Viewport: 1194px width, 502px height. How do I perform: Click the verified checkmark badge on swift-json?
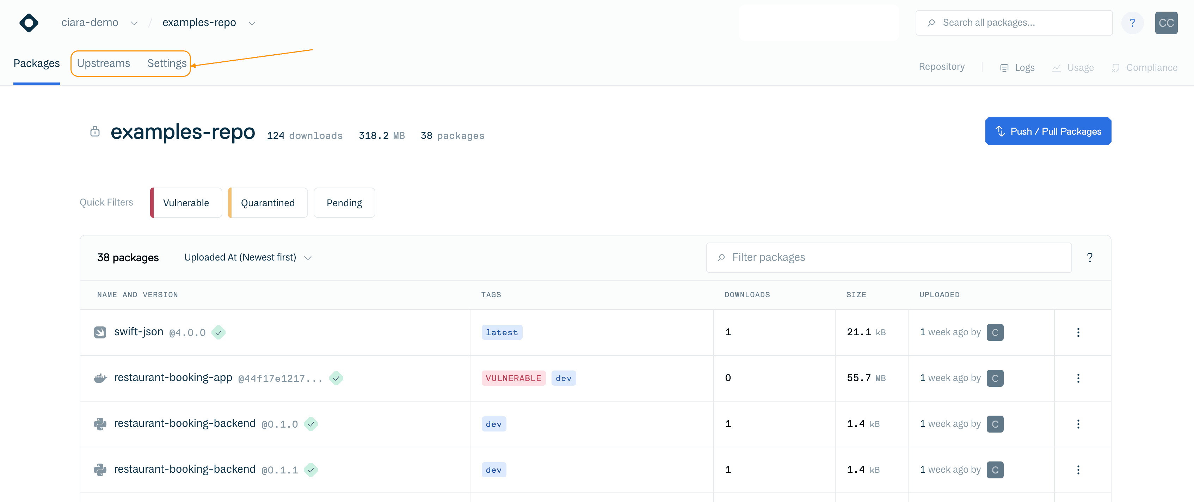coord(219,332)
